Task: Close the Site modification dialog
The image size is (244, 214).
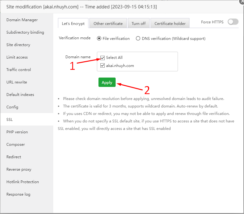Action: point(242,2)
